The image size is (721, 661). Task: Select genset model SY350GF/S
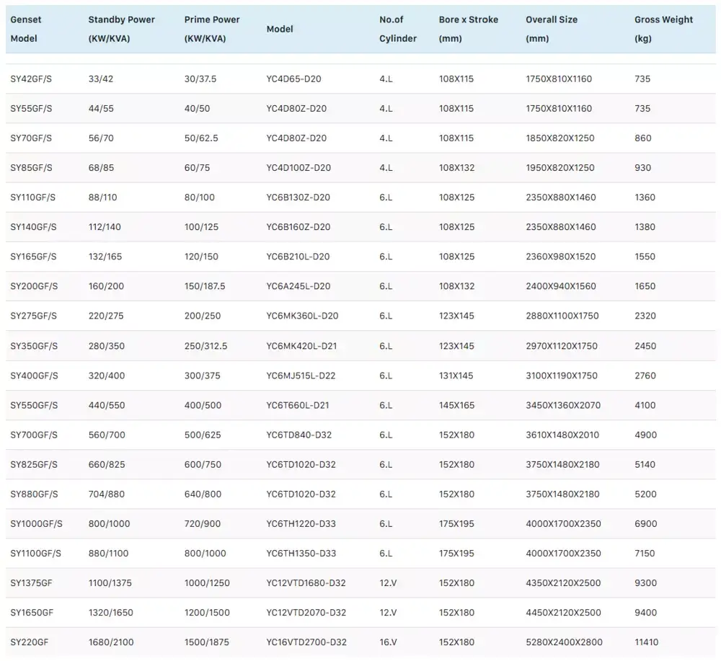[x=34, y=346]
